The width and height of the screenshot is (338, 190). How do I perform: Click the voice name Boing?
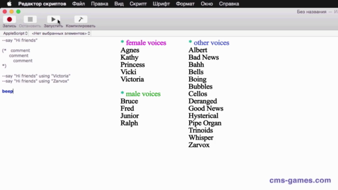click(x=198, y=80)
